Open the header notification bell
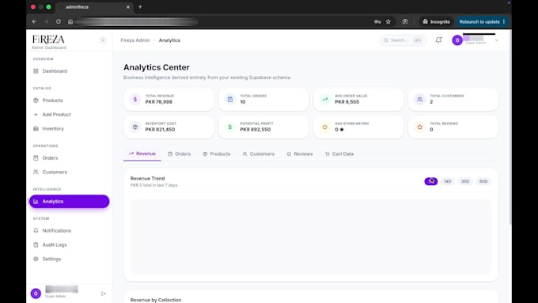The width and height of the screenshot is (538, 303). point(438,40)
